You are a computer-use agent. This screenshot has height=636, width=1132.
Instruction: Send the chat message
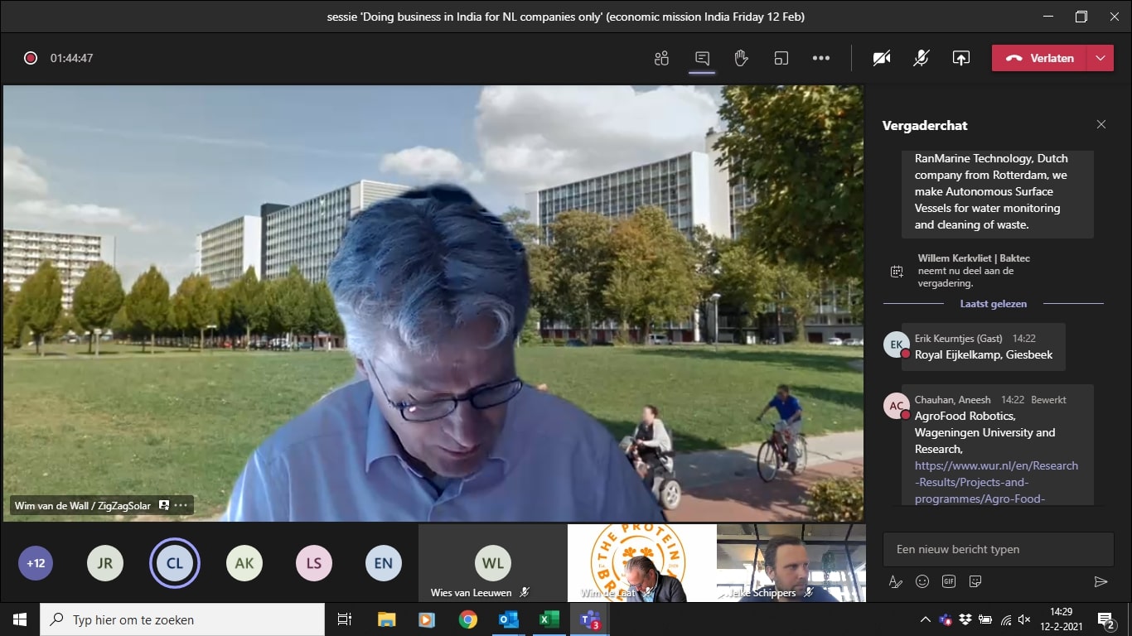click(x=1101, y=581)
